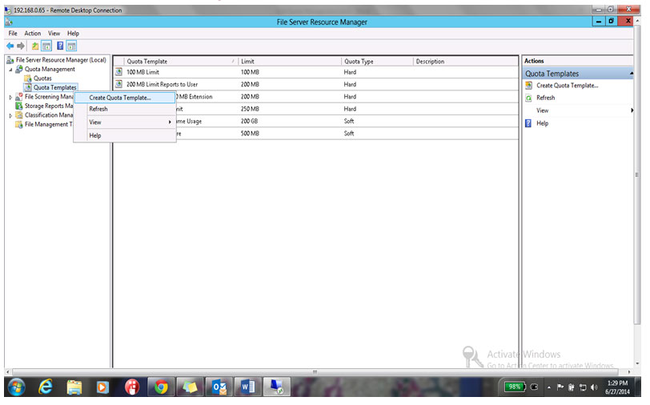The height and width of the screenshot is (405, 650).
Task: Expand the View submenu arrow in Actions pane
Action: pyautogui.click(x=632, y=110)
